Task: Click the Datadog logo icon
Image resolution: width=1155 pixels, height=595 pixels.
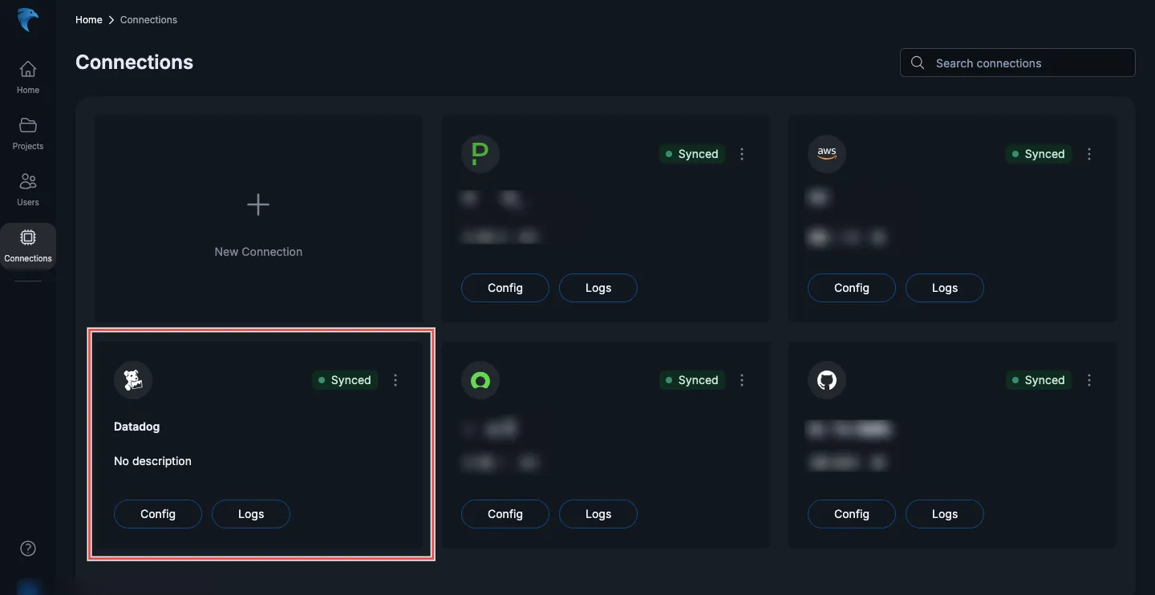Action: coord(133,380)
